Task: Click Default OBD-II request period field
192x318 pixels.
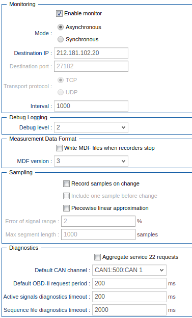Action: pyautogui.click(x=129, y=283)
